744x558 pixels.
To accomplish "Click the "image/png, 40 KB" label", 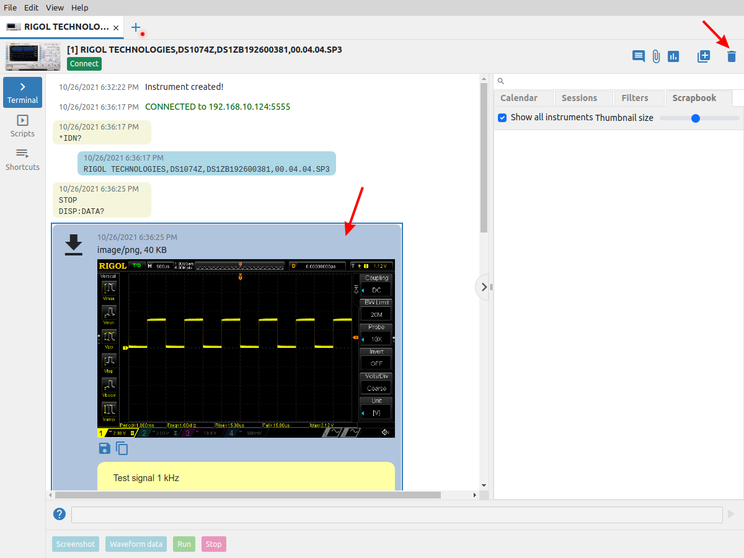I will (x=132, y=250).
